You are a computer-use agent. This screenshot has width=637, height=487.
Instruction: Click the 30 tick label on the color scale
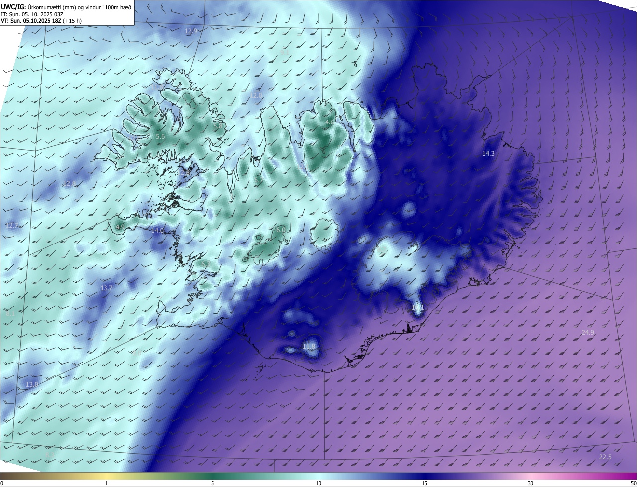click(531, 483)
